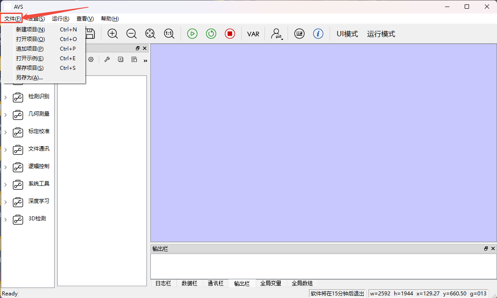Click the blue info icon
The height and width of the screenshot is (298, 497).
pos(318,34)
